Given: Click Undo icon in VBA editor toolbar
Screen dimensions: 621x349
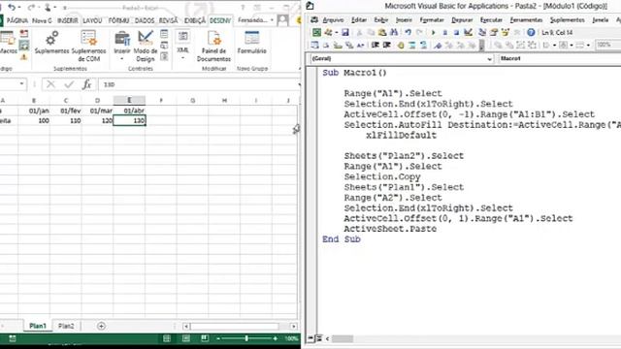Looking at the screenshot, I should (x=408, y=32).
